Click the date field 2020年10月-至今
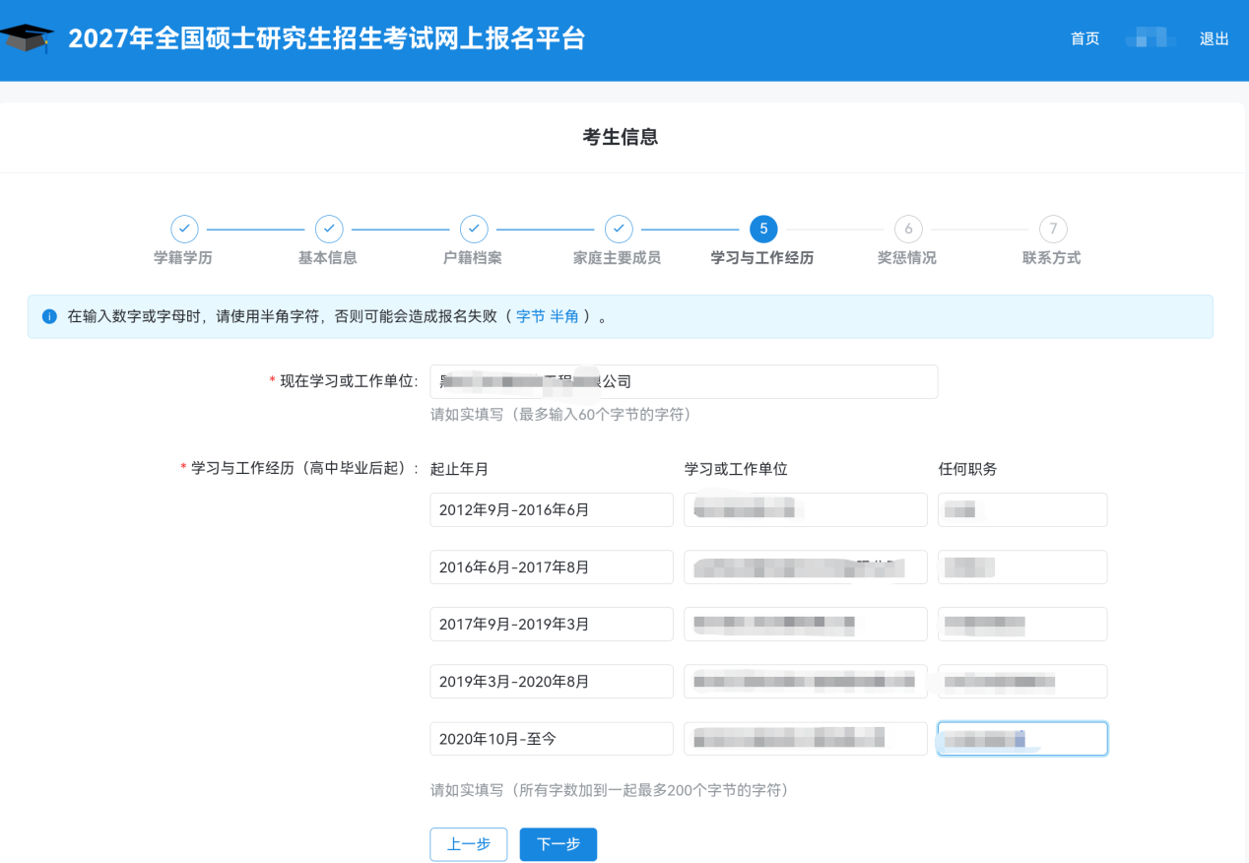 552,739
